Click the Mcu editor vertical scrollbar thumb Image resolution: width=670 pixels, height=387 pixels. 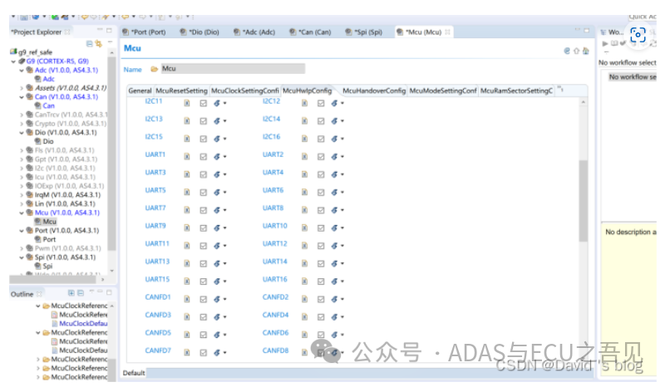coord(583,200)
